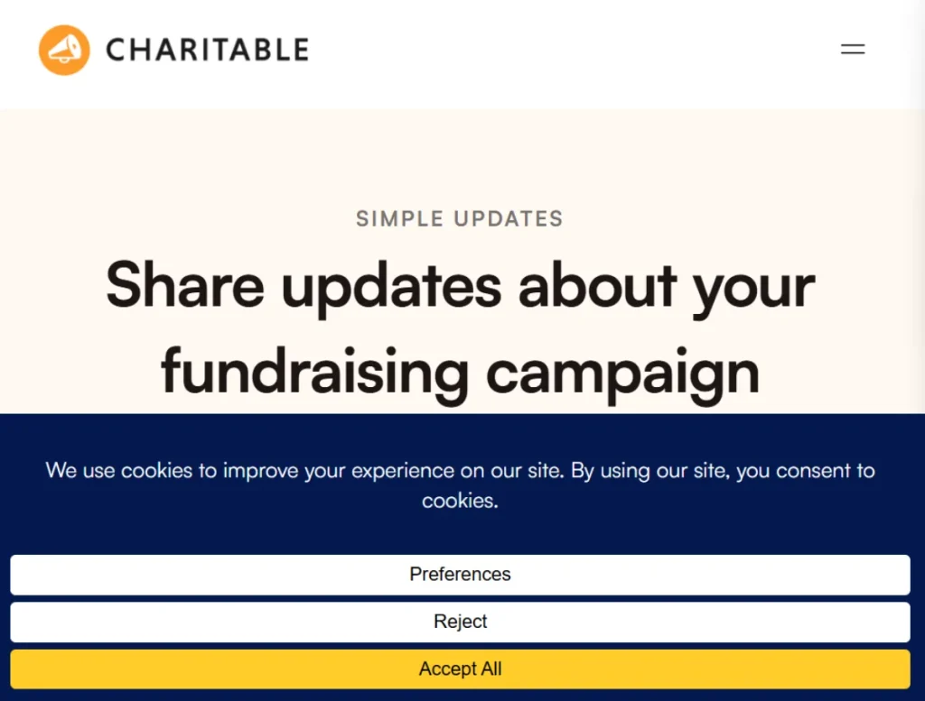Click the yellow Accept All button
Screen dimensions: 925x701
pyautogui.click(x=461, y=669)
